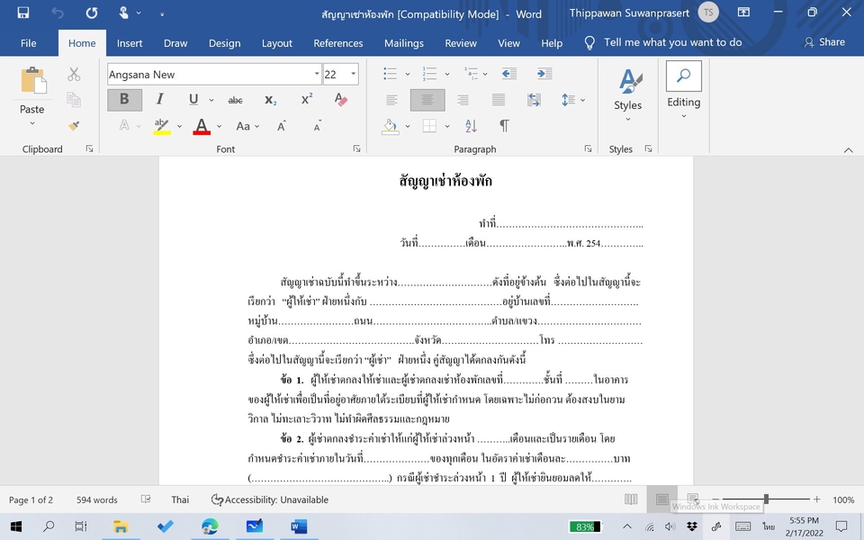Click Page 1 of 2 indicator

click(x=31, y=499)
